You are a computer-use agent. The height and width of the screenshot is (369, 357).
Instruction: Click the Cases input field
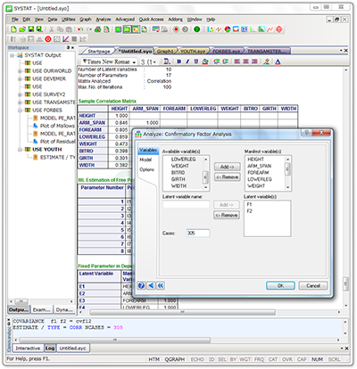click(x=198, y=234)
